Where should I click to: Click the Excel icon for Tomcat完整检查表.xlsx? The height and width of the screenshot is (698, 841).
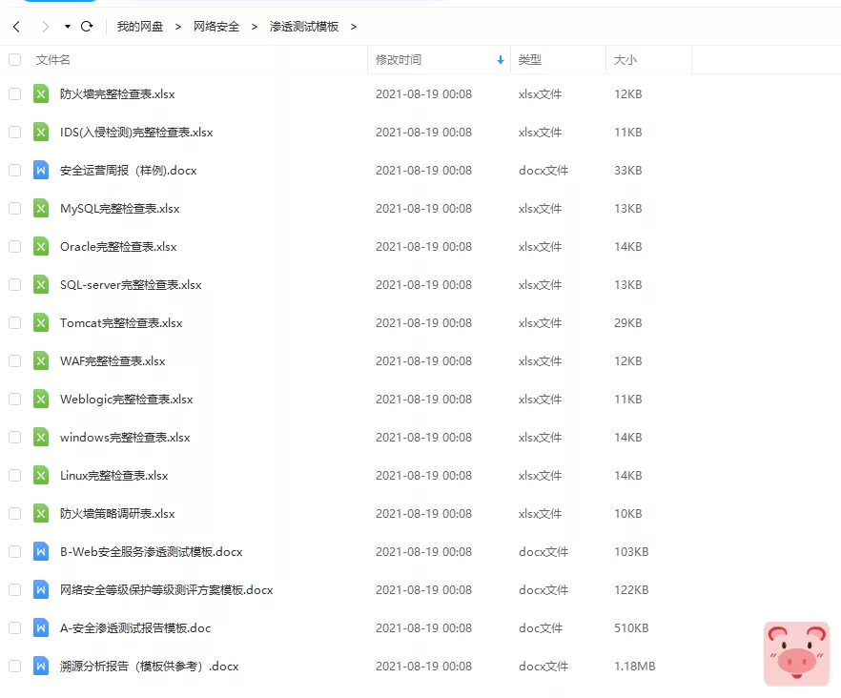point(40,322)
